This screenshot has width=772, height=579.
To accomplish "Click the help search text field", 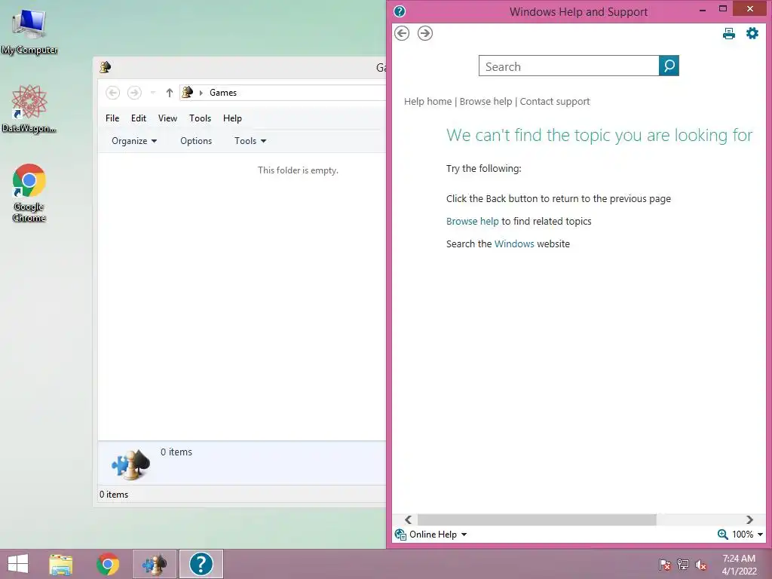I will (x=568, y=66).
